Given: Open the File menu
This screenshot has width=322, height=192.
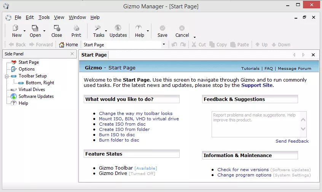Looking at the screenshot, I should (18, 17).
